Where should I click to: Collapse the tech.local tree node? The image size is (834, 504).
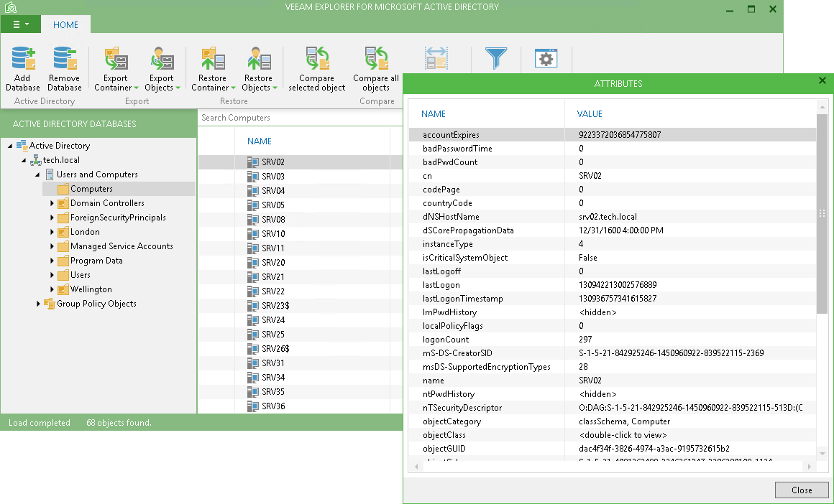tap(24, 160)
